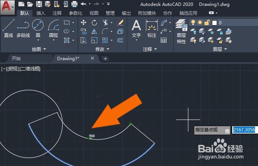Close the Drawing1 file tab
This screenshot has height=166, width=258.
coord(93,58)
